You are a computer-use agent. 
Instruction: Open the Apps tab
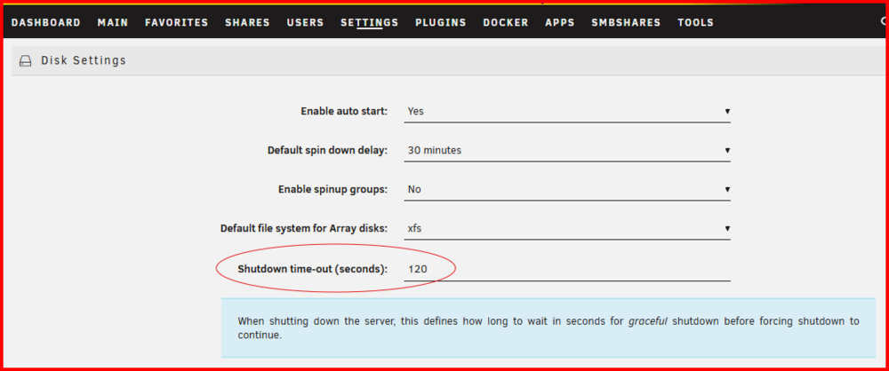[560, 23]
